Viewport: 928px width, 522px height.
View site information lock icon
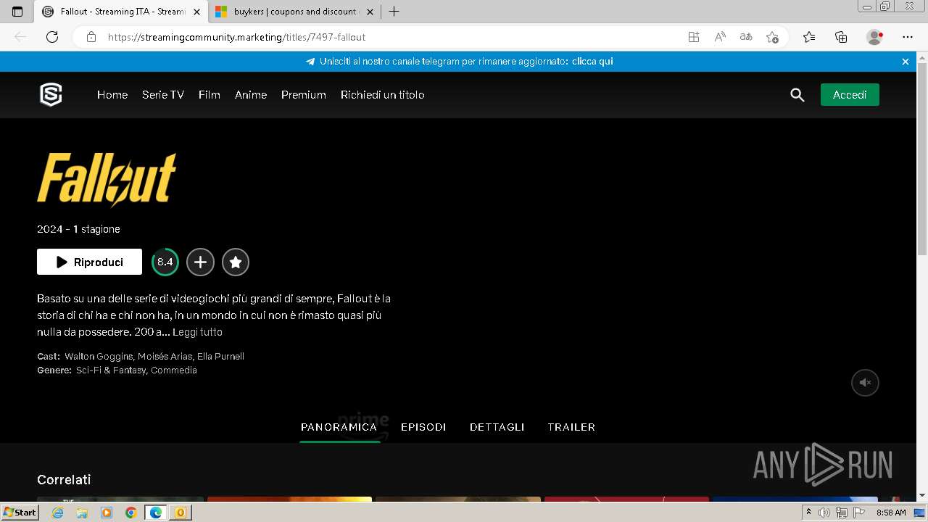[x=91, y=37]
